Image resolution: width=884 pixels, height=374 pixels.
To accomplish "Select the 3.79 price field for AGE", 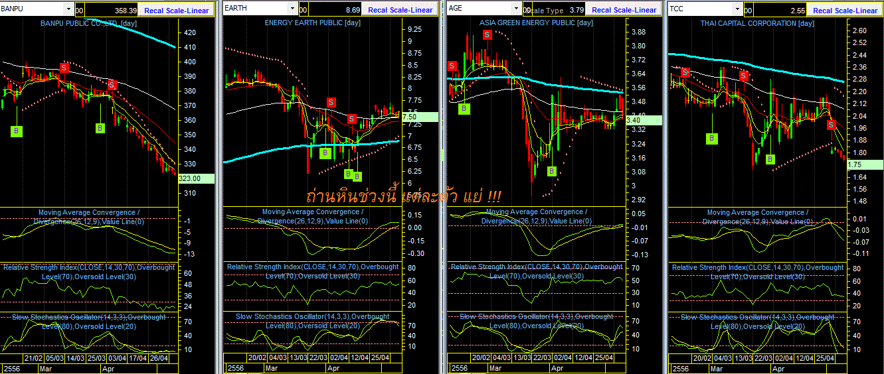I will pyautogui.click(x=559, y=10).
